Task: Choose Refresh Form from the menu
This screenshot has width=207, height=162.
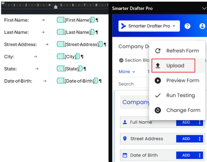Action: coord(177,51)
